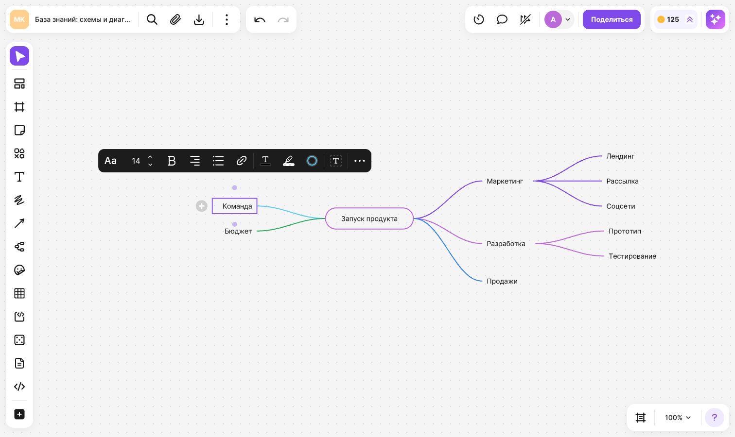Open the templates tool in sidebar
This screenshot has width=735, height=437.
coord(19,84)
